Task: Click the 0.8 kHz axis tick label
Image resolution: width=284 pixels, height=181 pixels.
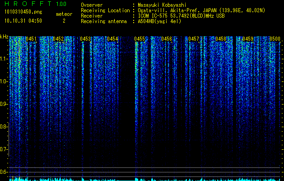Action: click(4, 127)
